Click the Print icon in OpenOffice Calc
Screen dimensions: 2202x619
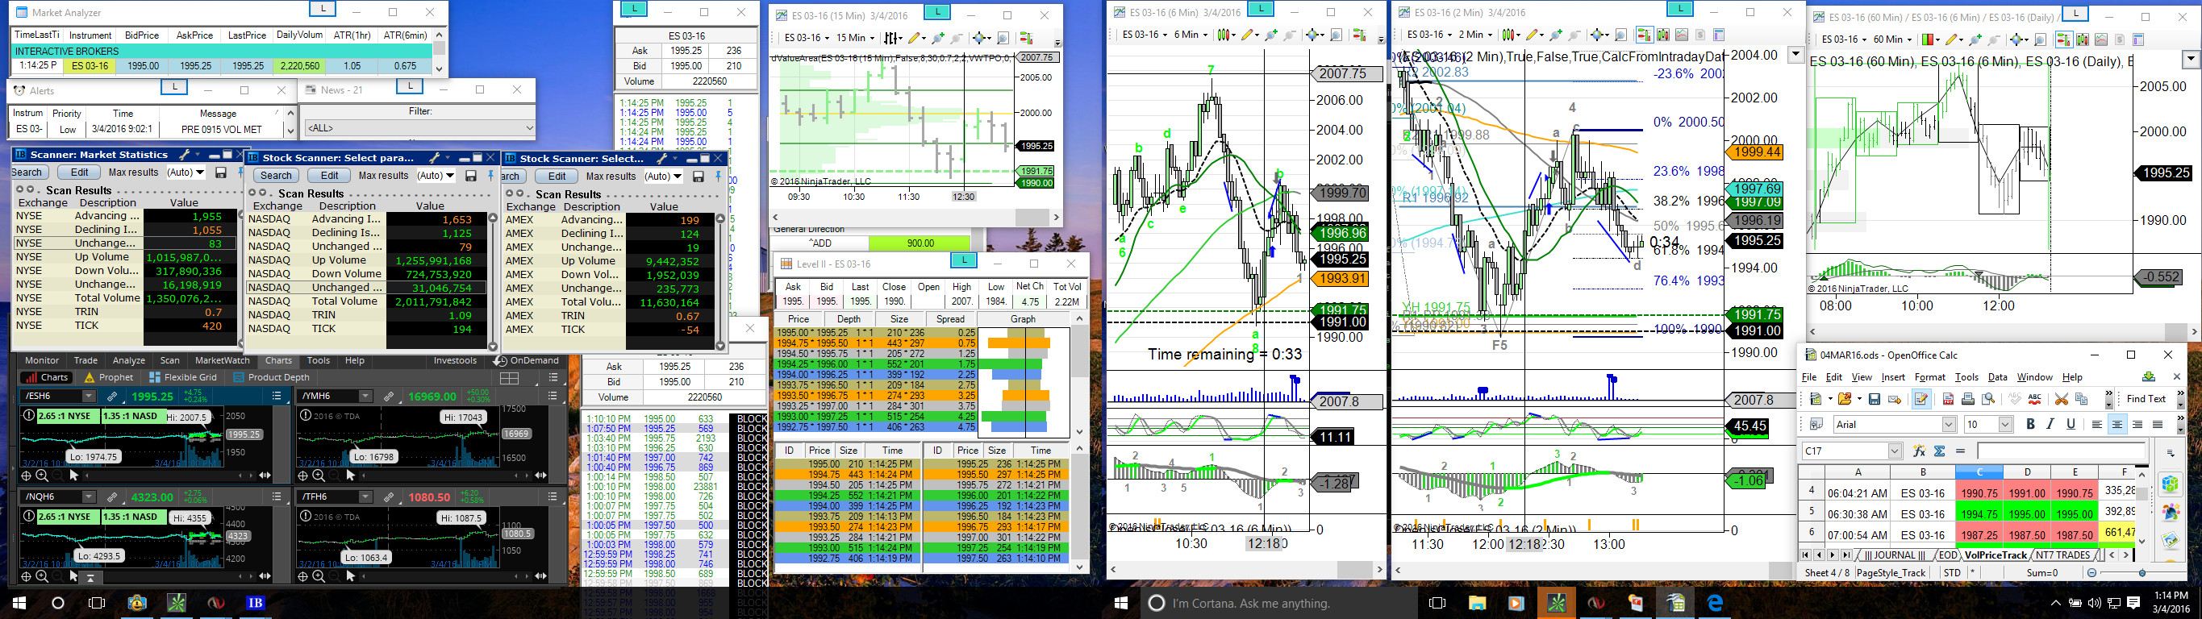point(1968,399)
